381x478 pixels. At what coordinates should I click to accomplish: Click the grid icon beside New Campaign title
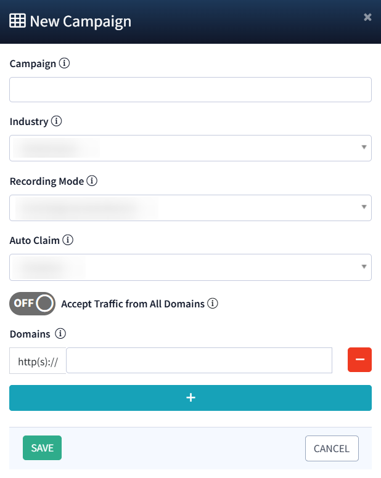[x=17, y=21]
